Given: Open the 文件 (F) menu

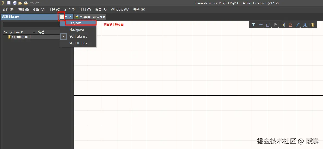Looking at the screenshot, I should pos(8,10).
